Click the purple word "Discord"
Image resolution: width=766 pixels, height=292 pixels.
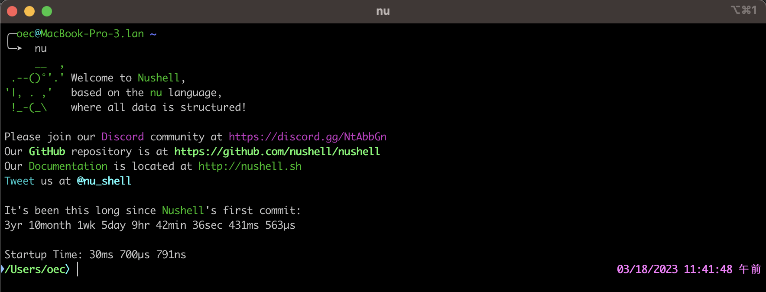point(123,137)
